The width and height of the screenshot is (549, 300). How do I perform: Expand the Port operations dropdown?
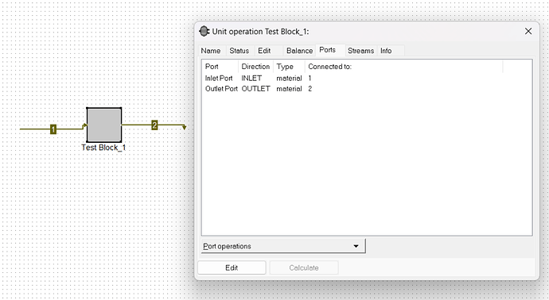pos(283,246)
